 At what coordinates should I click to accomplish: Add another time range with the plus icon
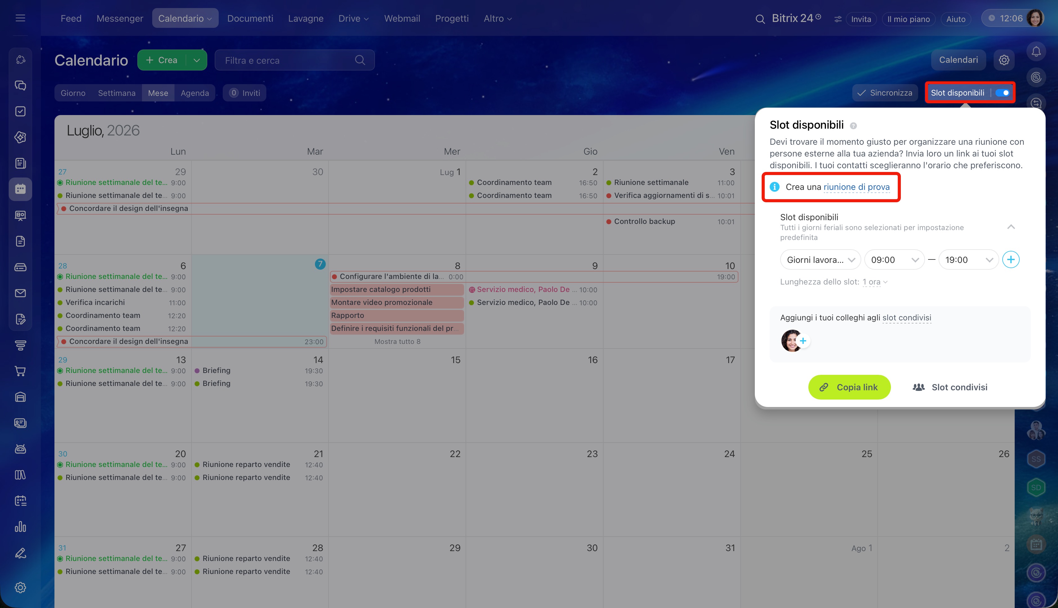pyautogui.click(x=1011, y=260)
